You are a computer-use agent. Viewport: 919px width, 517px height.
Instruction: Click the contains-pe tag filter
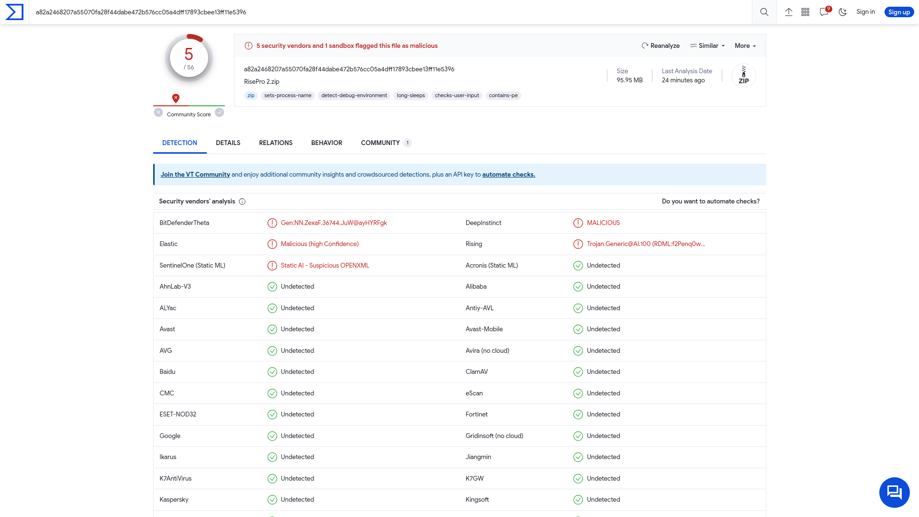coord(503,95)
